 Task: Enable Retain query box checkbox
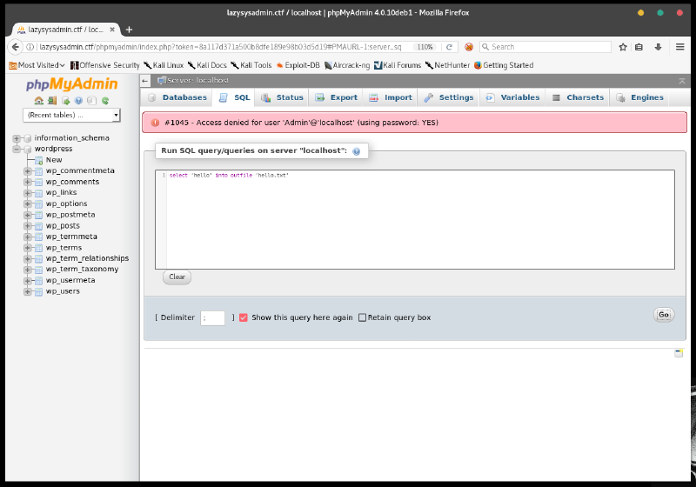[x=363, y=317]
